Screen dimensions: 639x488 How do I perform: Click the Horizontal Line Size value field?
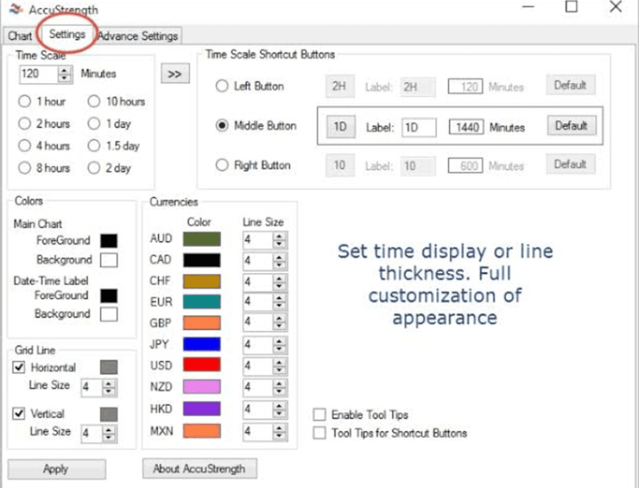(x=92, y=387)
